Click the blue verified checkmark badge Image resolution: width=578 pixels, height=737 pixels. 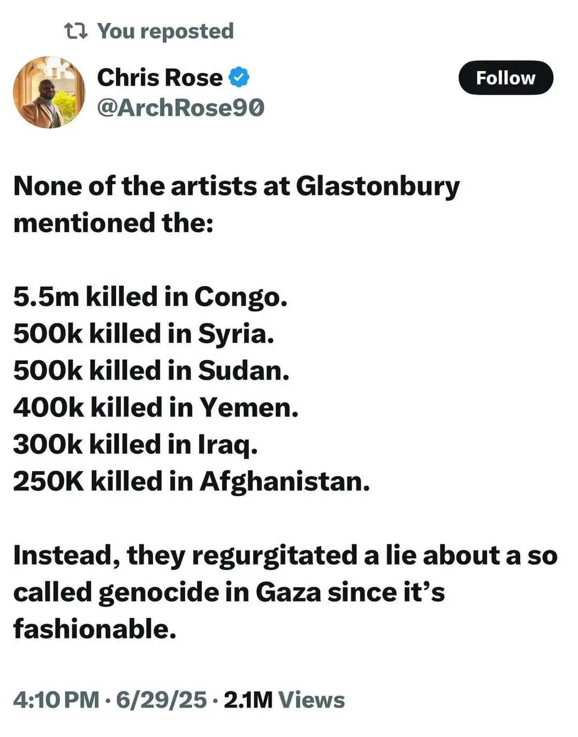tap(239, 78)
